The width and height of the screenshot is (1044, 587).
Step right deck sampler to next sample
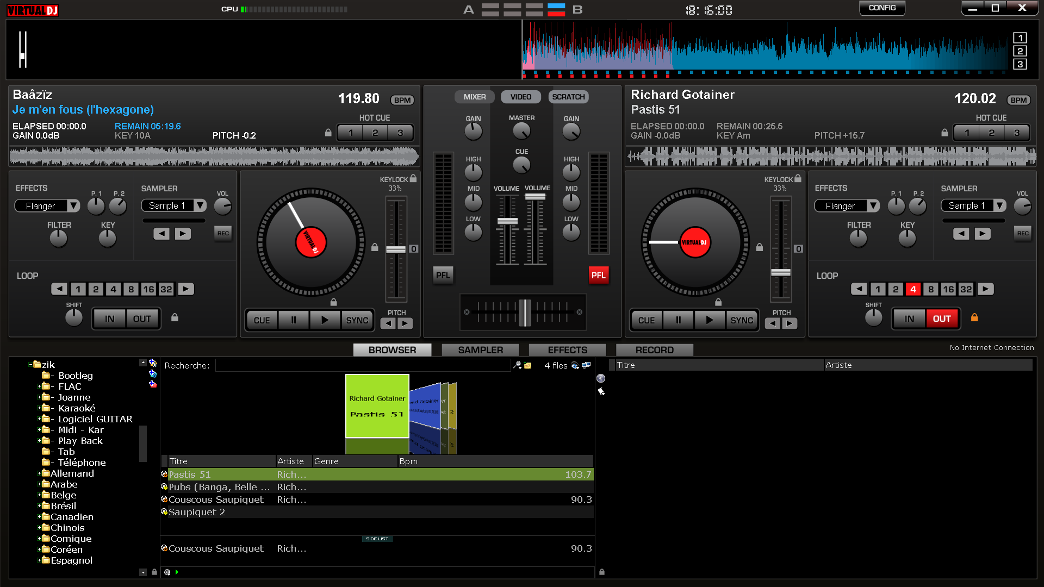[983, 234]
